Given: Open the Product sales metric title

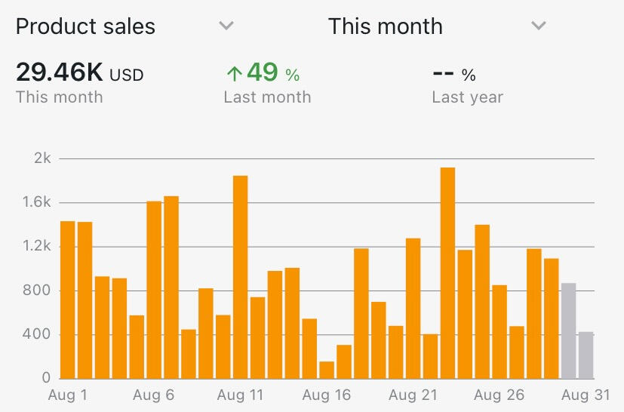Looking at the screenshot, I should click(85, 26).
